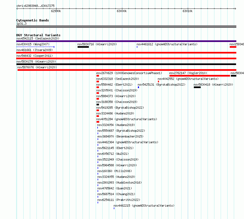The image size is (244, 219).
Task: Click the red nsv546432 variant bar
Action: pyautogui.click(x=126, y=58)
